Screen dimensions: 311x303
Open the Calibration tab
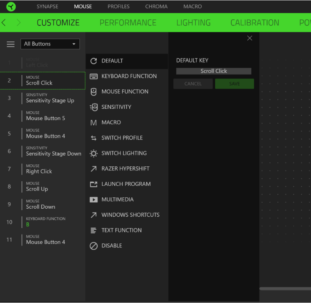255,23
